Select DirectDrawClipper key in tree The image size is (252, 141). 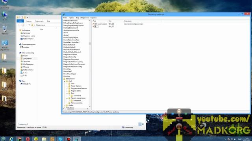tap(70, 74)
